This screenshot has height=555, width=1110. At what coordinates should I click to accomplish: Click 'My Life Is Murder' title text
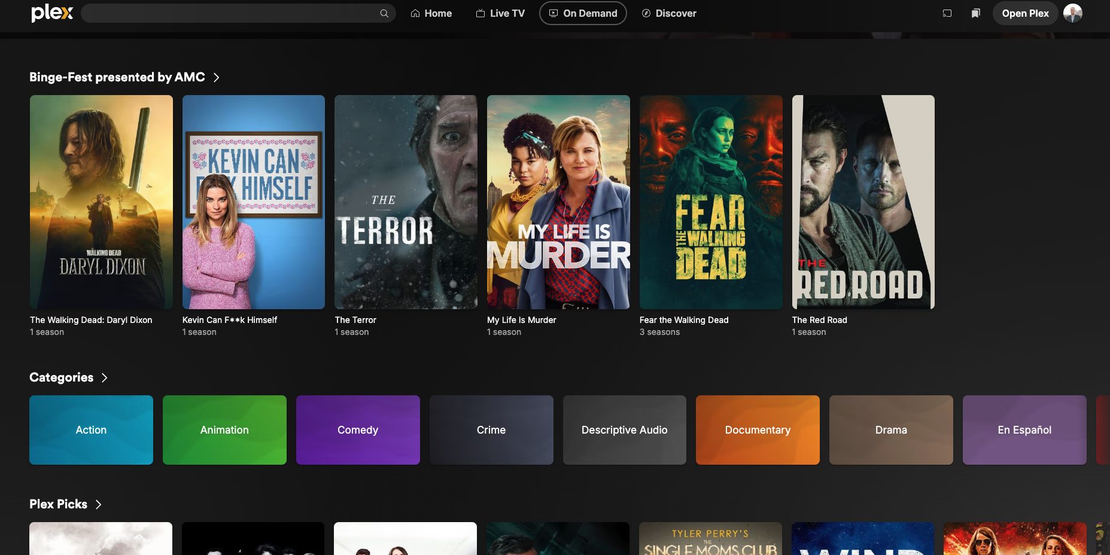point(522,320)
